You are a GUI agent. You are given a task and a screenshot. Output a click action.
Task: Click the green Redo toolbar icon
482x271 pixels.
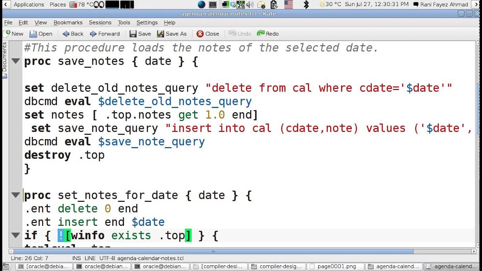click(x=261, y=33)
